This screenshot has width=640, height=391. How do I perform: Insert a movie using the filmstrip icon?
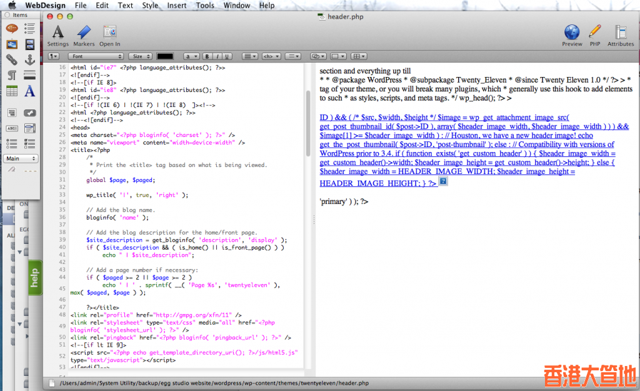[x=29, y=44]
